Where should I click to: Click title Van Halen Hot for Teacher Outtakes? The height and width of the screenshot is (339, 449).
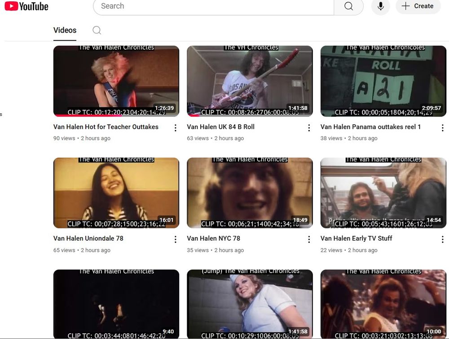pyautogui.click(x=106, y=127)
